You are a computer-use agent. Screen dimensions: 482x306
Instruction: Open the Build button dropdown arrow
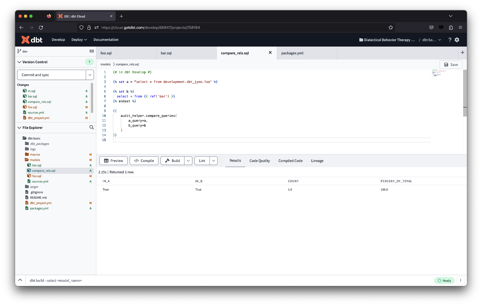click(x=188, y=160)
